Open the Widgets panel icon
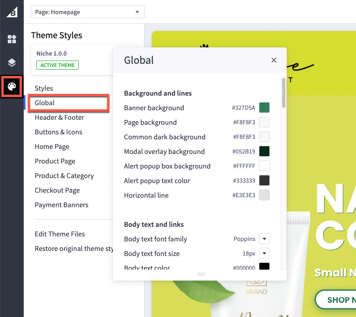 12,39
